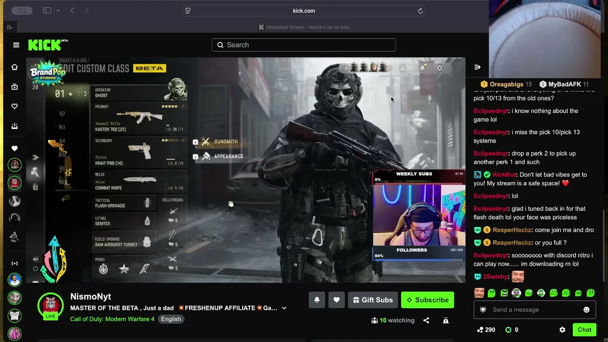Subscribe to NismoNyt
The image size is (608, 342).
point(427,300)
